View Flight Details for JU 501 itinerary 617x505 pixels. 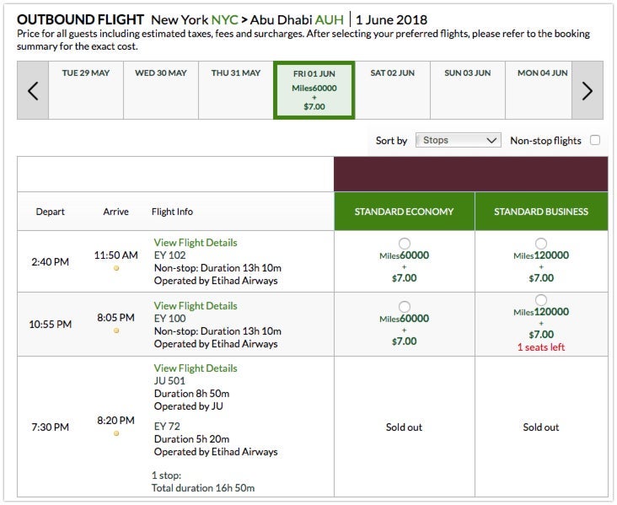coord(196,368)
